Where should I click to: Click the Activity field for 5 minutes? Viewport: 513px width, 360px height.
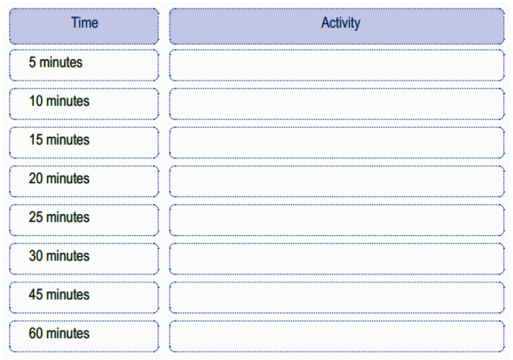tap(337, 64)
